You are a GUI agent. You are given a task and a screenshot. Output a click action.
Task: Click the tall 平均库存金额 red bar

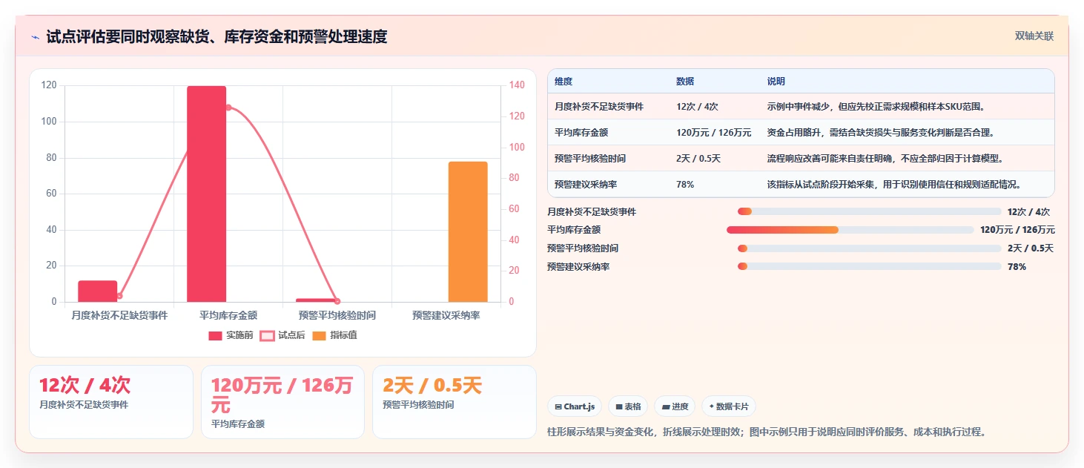[x=206, y=194]
